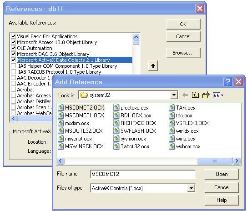Click the msscript.ocx file icon
247x211 pixels.
60,139
